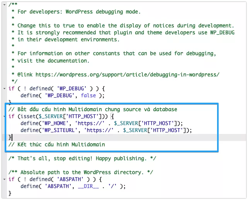Place cursor on the Bắt đầu cấu hình comment
The image size is (248, 200).
(x=93, y=109)
